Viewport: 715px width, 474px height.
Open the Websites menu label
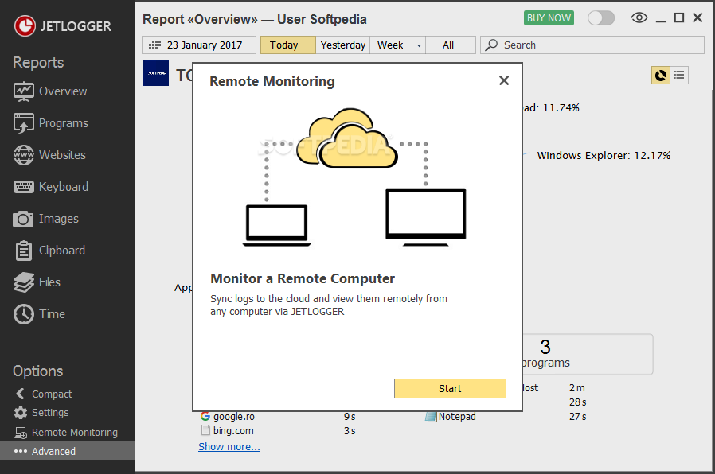click(62, 155)
